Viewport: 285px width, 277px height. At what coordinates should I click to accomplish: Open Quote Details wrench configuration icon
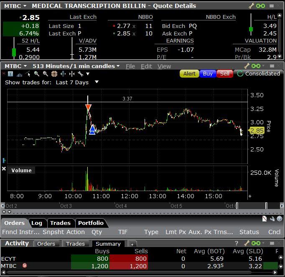251,6
